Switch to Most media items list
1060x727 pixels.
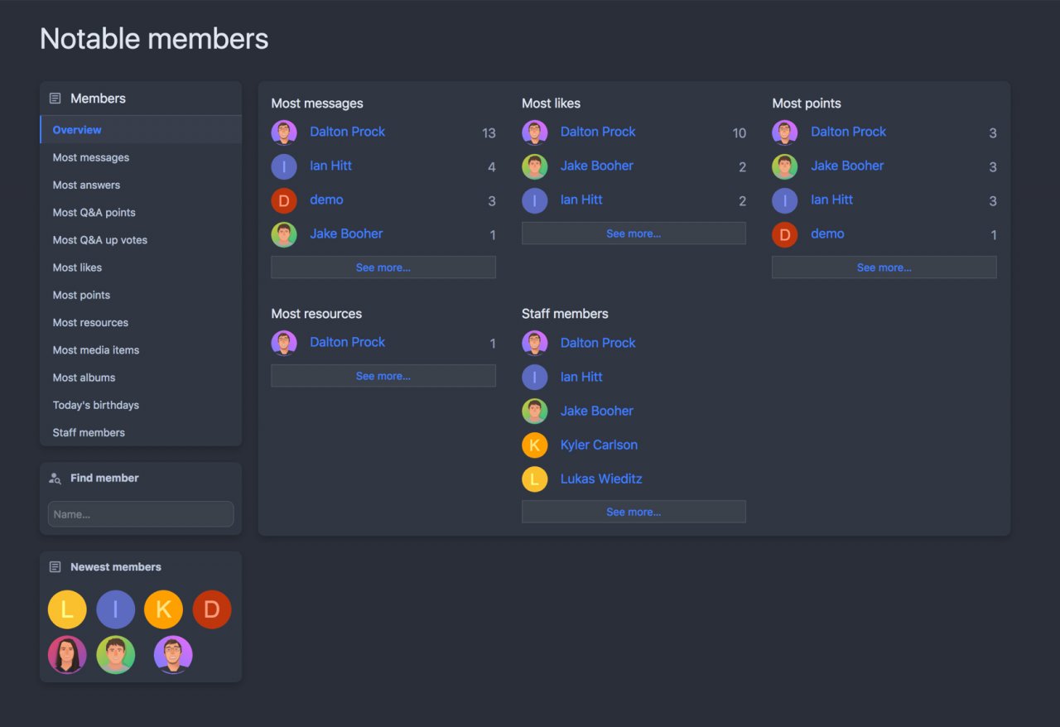(96, 350)
